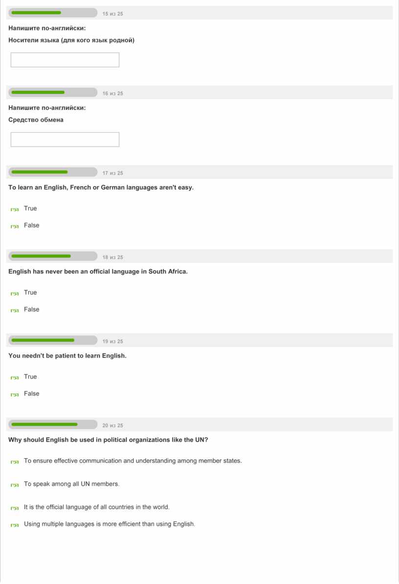Click the '15 из 25' counter label
Viewport: 399px width, 584px height.
(x=113, y=14)
